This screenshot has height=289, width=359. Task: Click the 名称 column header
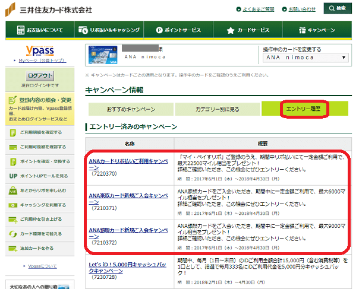tap(130, 144)
